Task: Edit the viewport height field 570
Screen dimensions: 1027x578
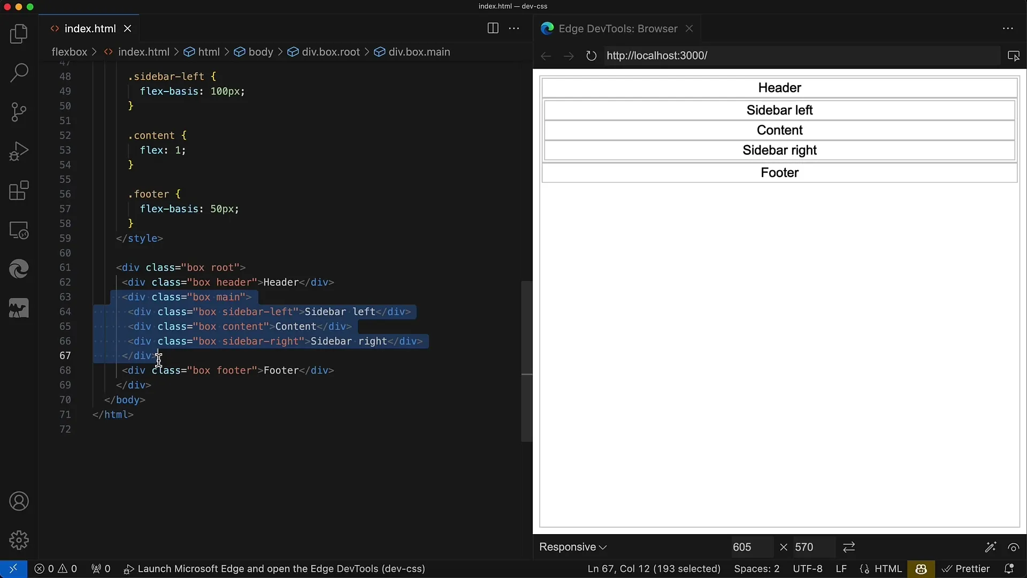Action: pyautogui.click(x=813, y=547)
